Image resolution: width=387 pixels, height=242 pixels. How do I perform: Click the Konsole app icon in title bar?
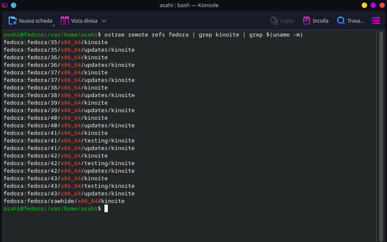coord(5,5)
